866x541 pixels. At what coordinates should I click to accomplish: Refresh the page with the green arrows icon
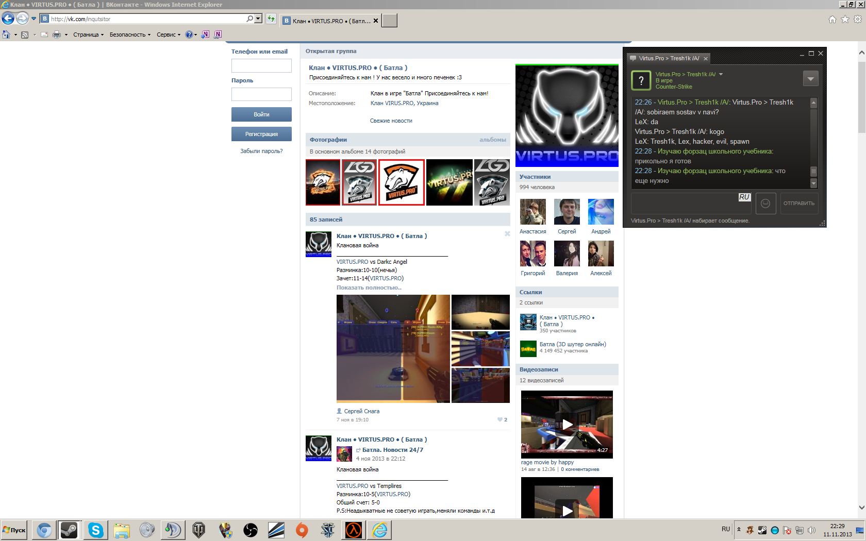tap(271, 19)
